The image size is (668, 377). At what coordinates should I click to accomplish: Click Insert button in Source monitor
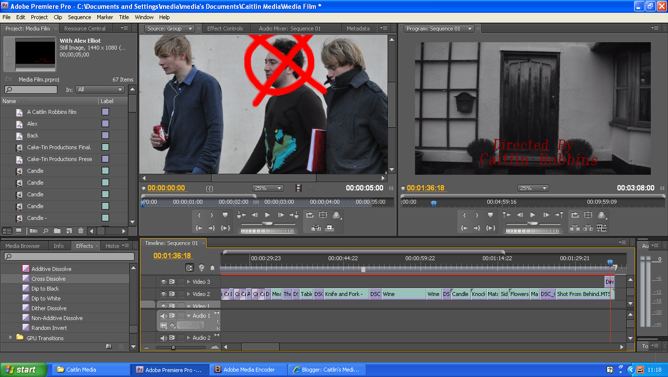click(x=316, y=228)
